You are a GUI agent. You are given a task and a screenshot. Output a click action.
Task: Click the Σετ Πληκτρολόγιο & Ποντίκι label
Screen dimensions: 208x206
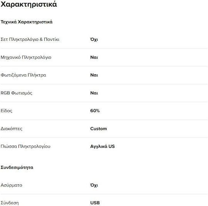click(x=30, y=39)
